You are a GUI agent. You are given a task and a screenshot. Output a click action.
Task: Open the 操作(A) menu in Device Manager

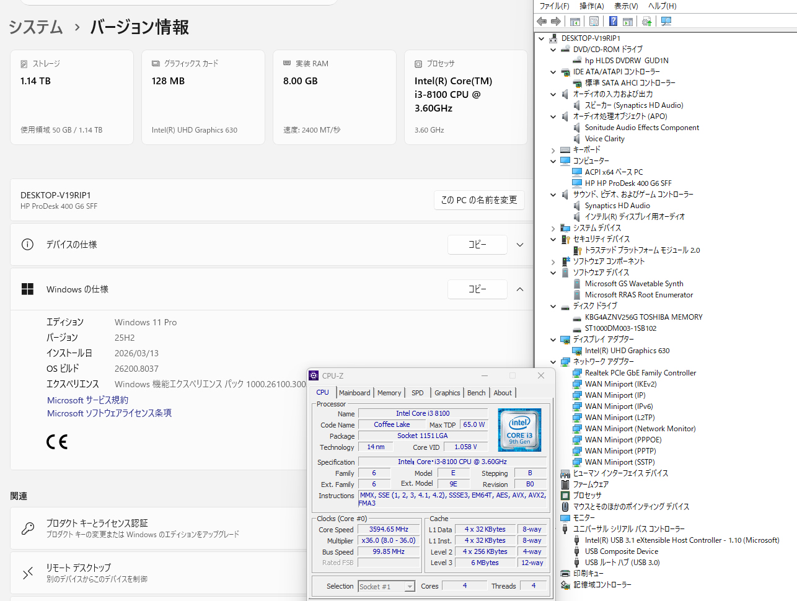591,6
